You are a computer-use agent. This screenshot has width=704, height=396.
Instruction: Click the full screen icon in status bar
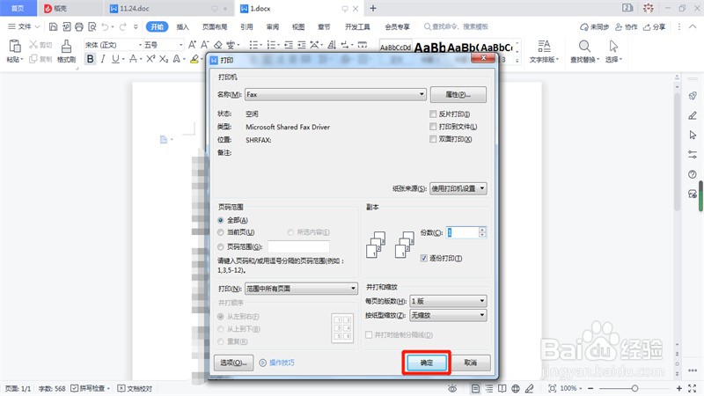click(x=692, y=388)
